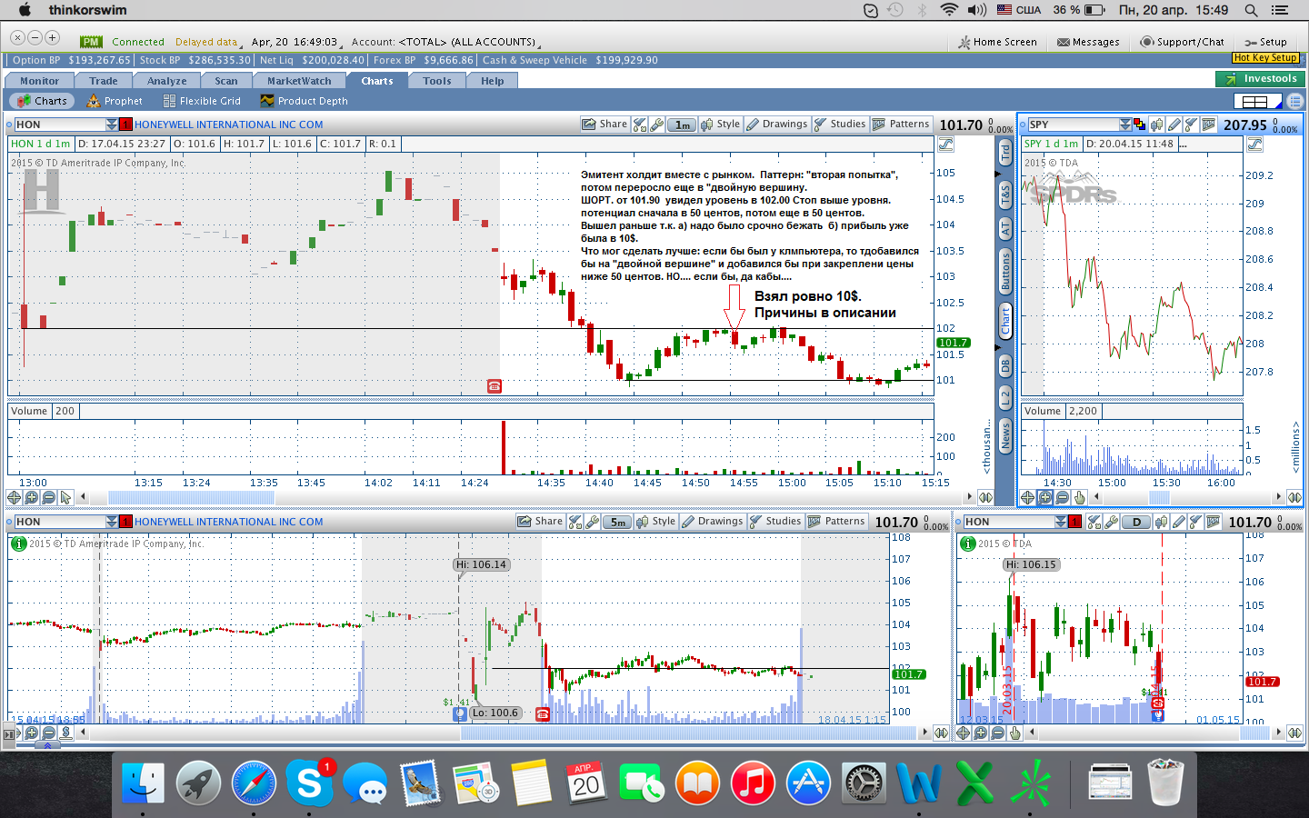Click the Hot Key Setup button
This screenshot has width=1309, height=818.
click(x=1265, y=57)
